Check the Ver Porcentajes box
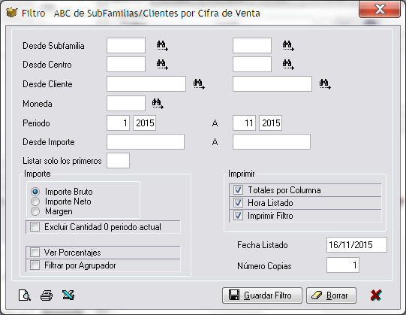 [35, 252]
